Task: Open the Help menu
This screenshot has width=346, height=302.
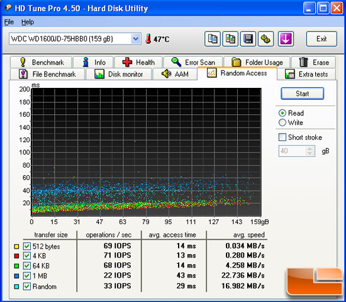Action: pos(28,22)
